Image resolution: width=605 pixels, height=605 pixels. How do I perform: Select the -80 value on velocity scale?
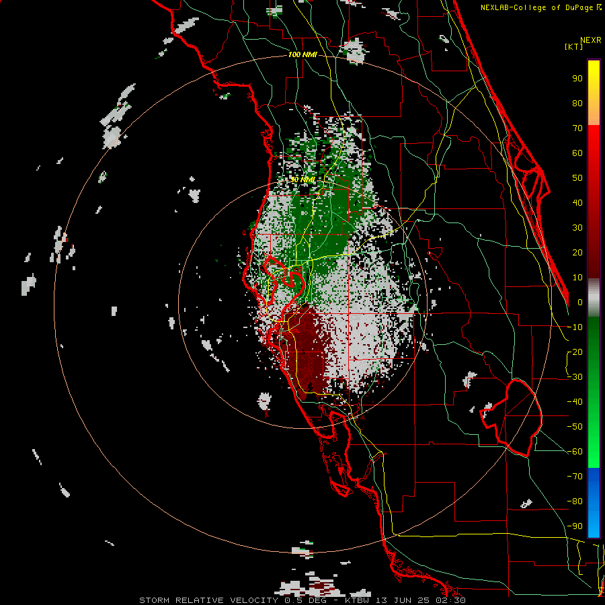click(575, 501)
